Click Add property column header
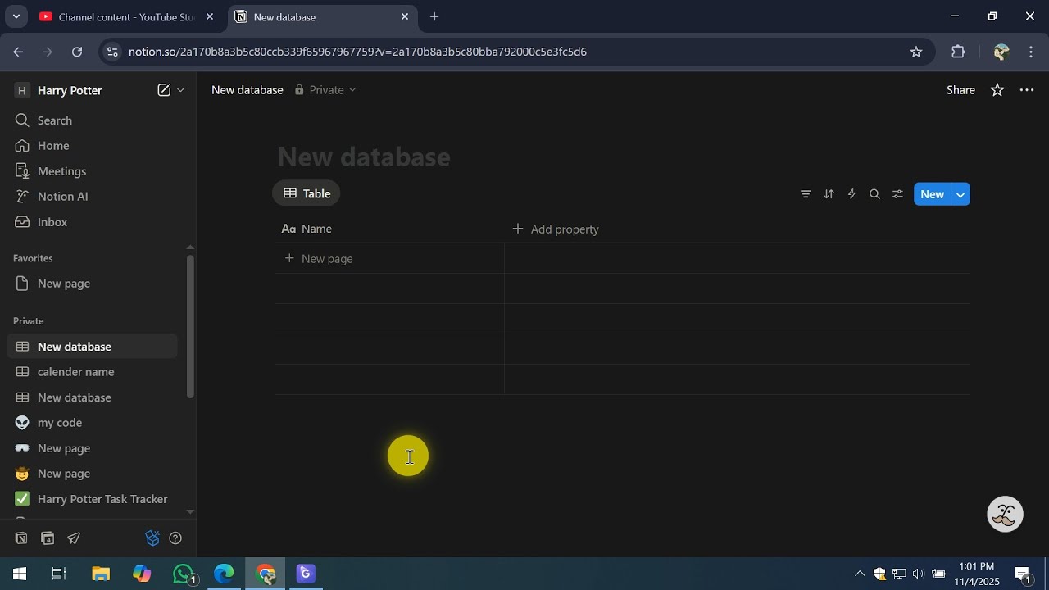This screenshot has width=1049, height=590. (556, 229)
